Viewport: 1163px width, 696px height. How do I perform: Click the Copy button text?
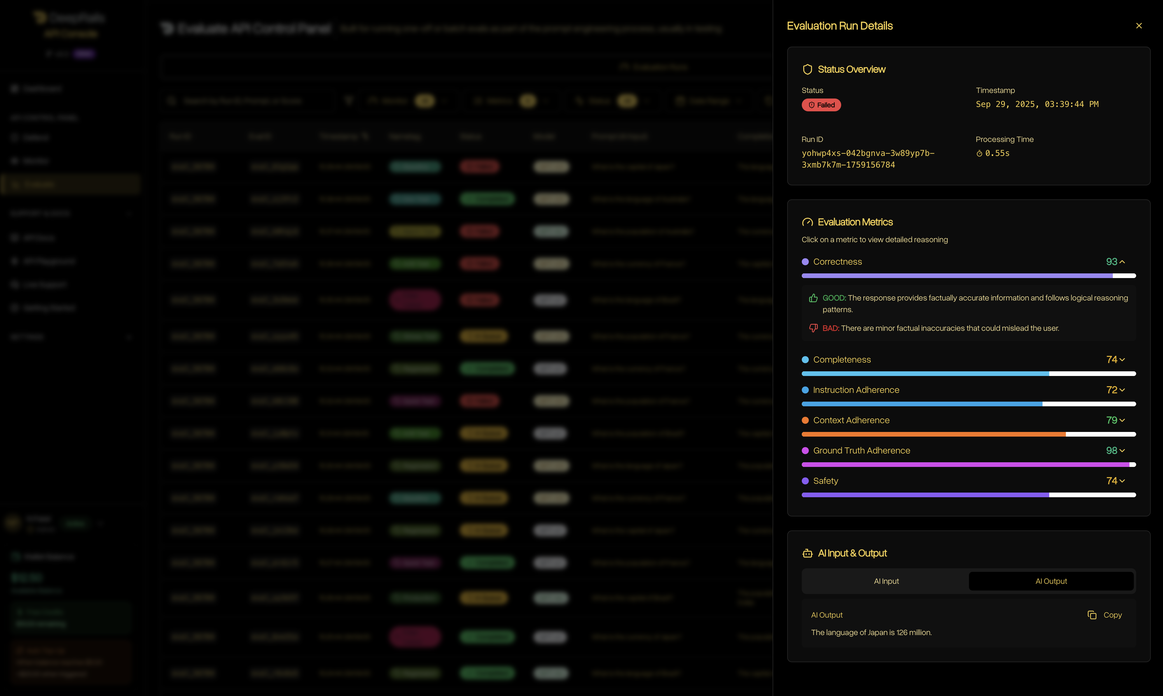(x=1112, y=615)
